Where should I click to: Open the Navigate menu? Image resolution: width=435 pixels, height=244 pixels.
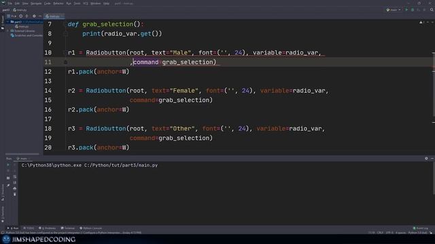[36, 3]
